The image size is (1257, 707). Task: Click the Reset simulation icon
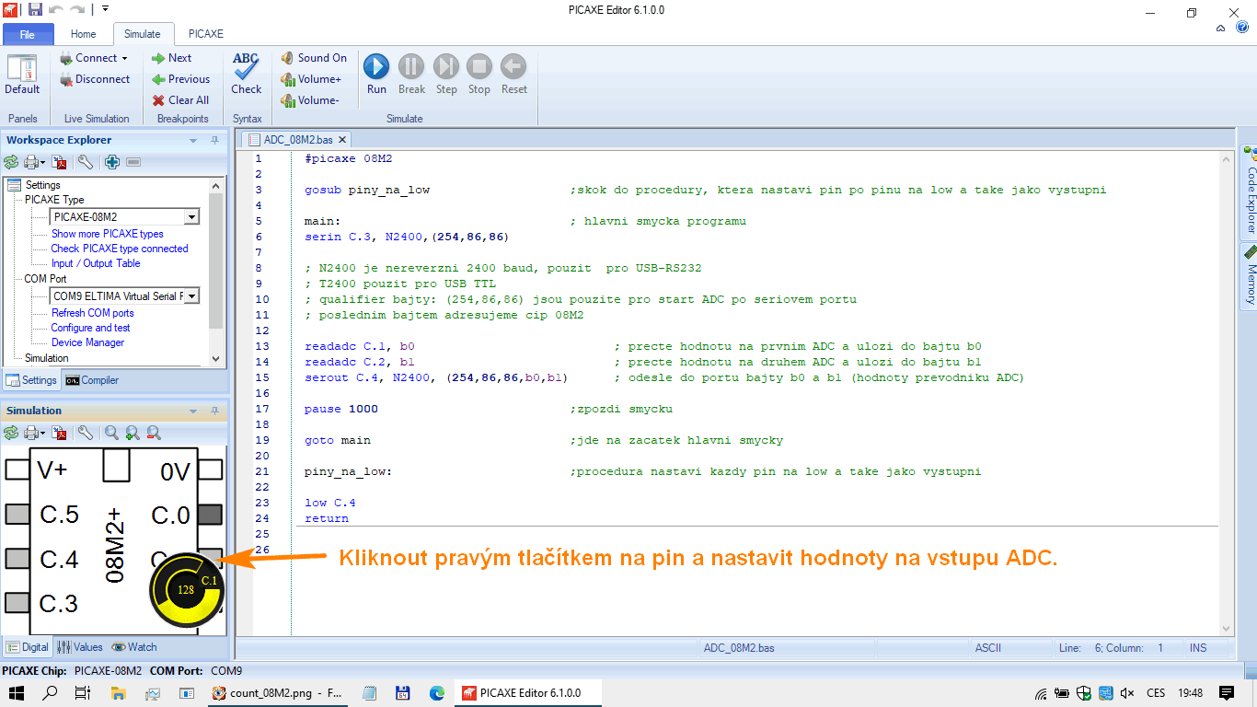pyautogui.click(x=513, y=66)
